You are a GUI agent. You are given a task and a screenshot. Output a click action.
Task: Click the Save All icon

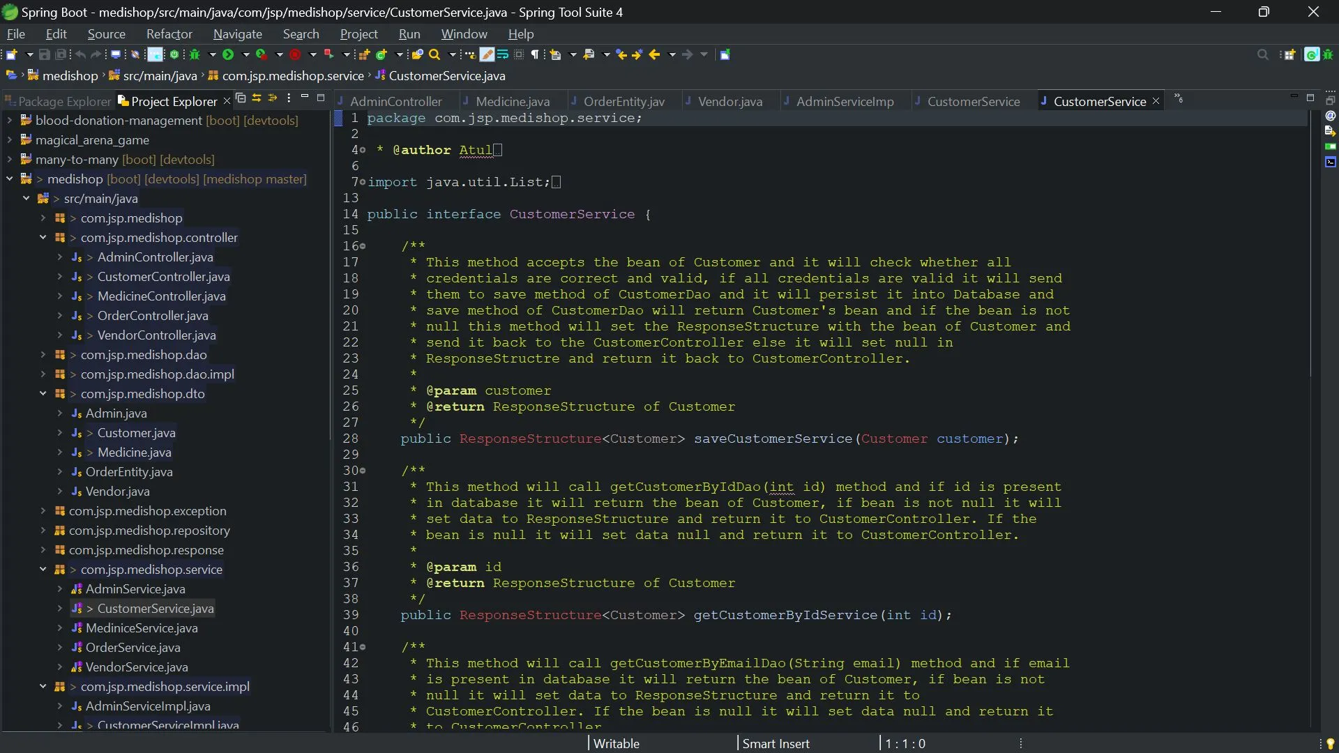[x=61, y=54]
